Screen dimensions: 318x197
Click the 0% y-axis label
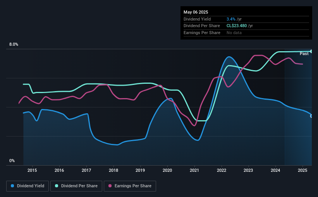tap(12, 161)
